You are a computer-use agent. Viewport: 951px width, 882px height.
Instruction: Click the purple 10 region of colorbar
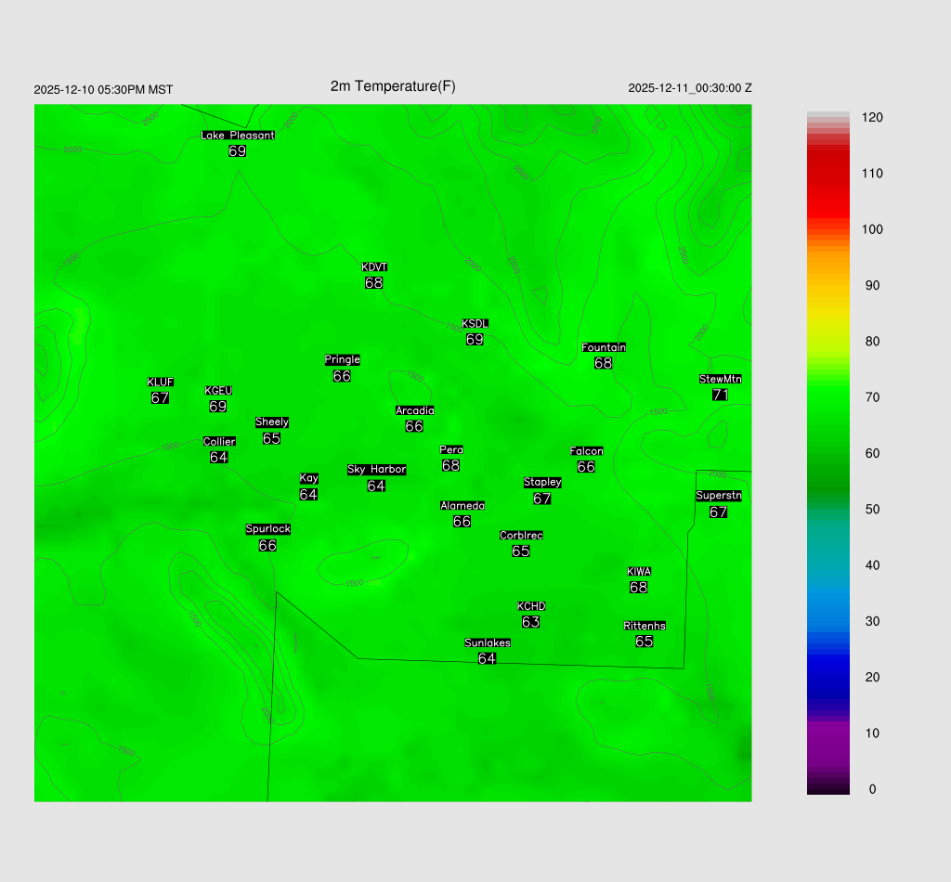click(x=828, y=733)
